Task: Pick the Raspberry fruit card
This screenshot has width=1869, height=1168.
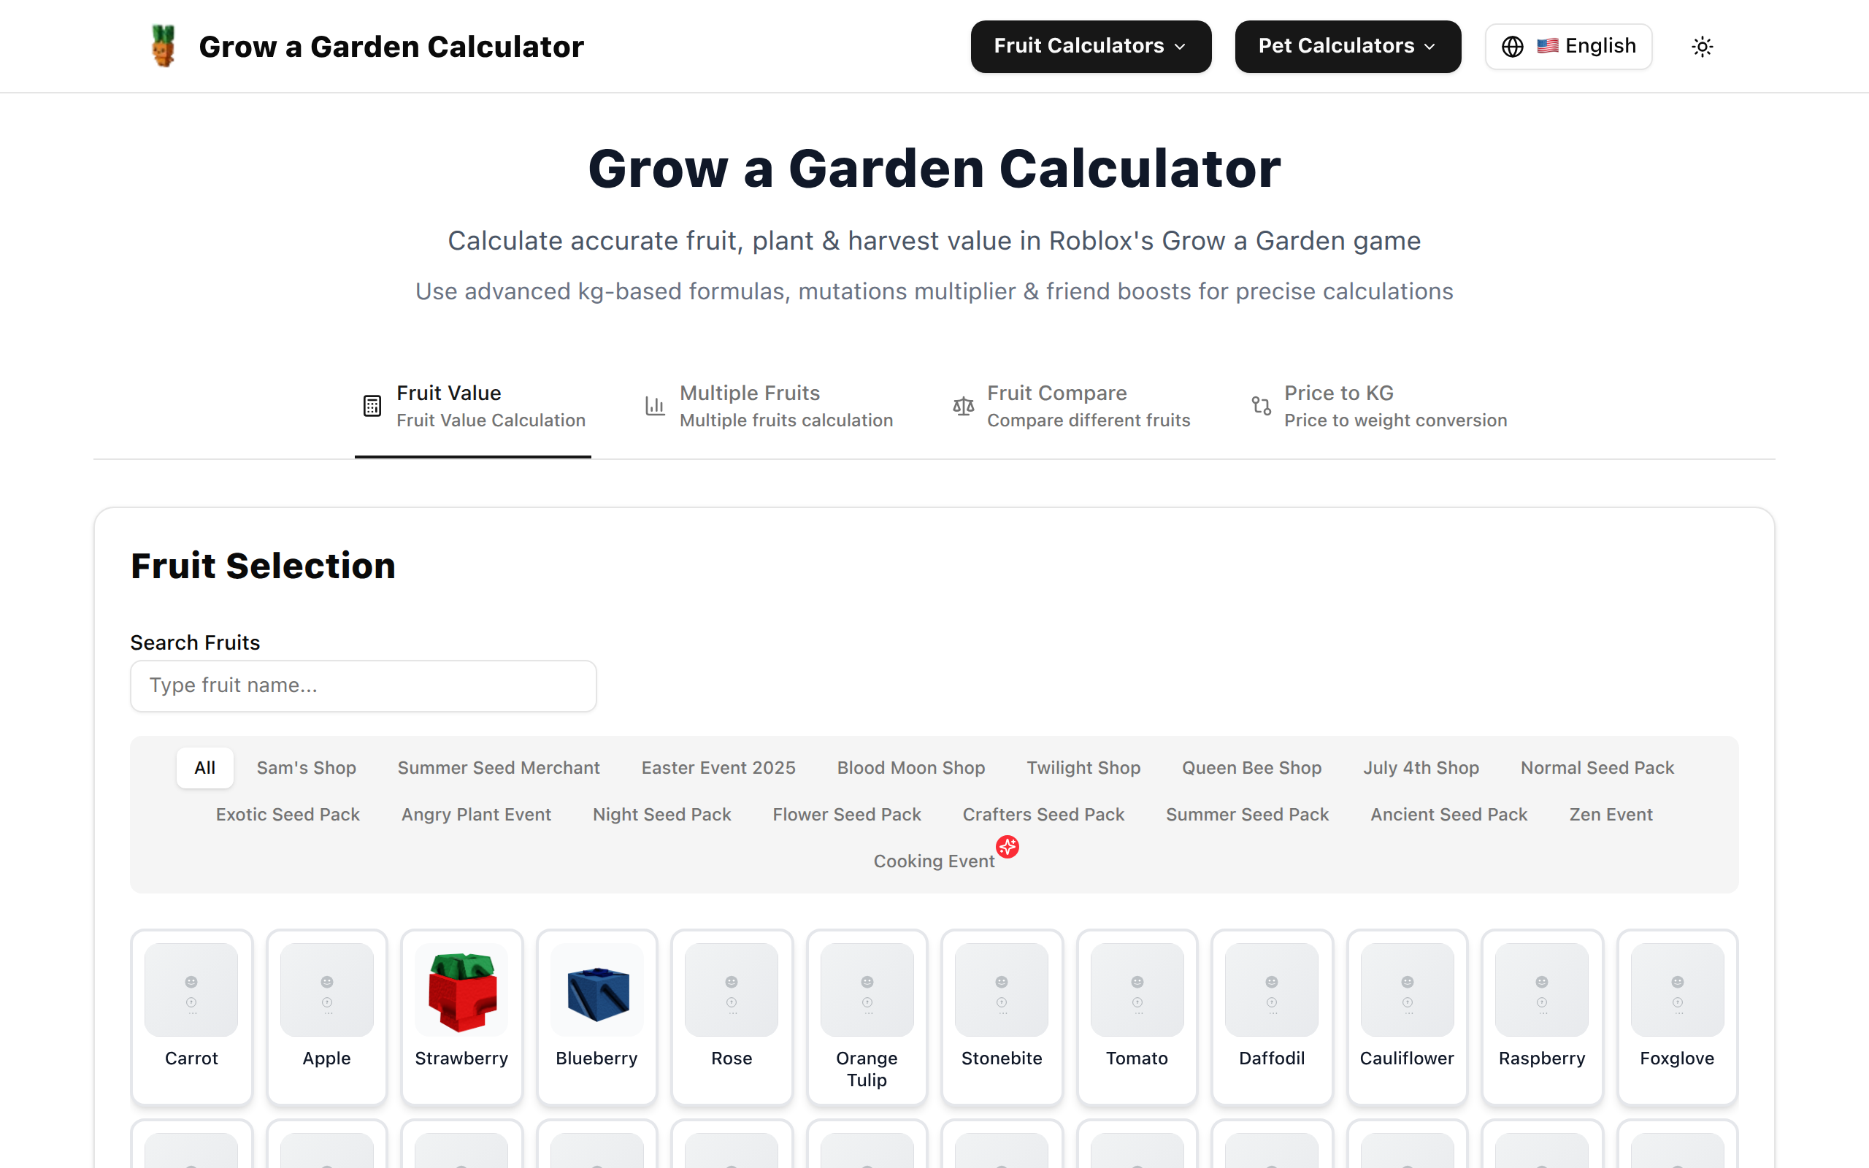Action: tap(1541, 1017)
